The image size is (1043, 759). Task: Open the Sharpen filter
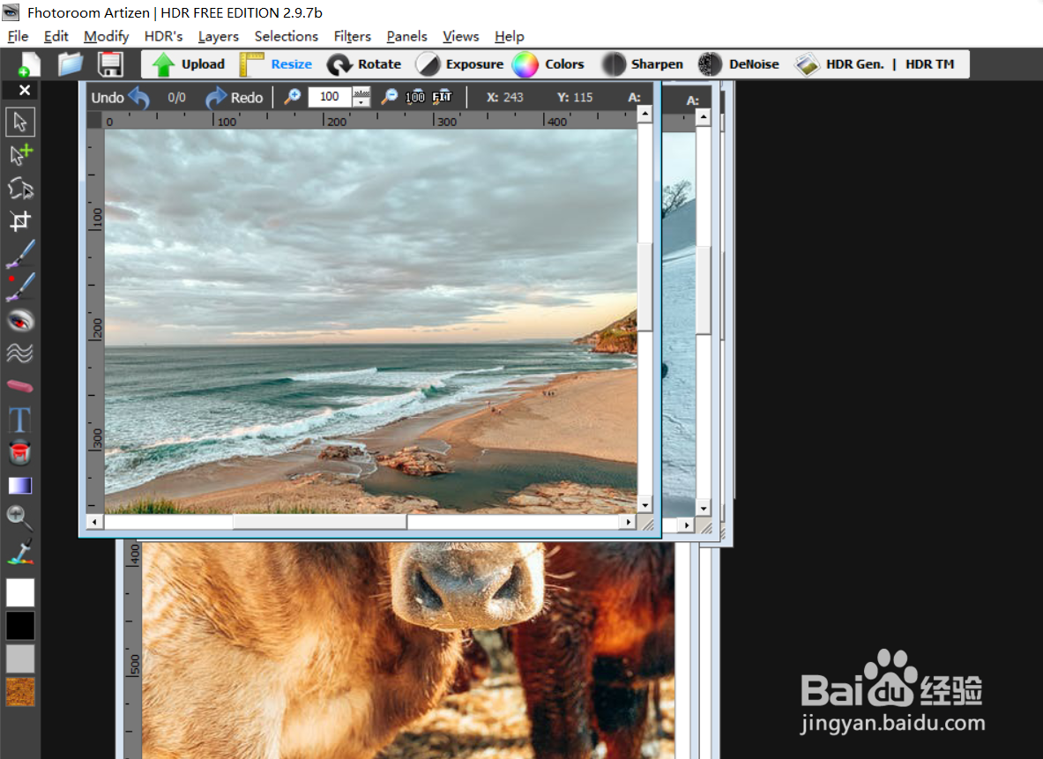tap(642, 64)
